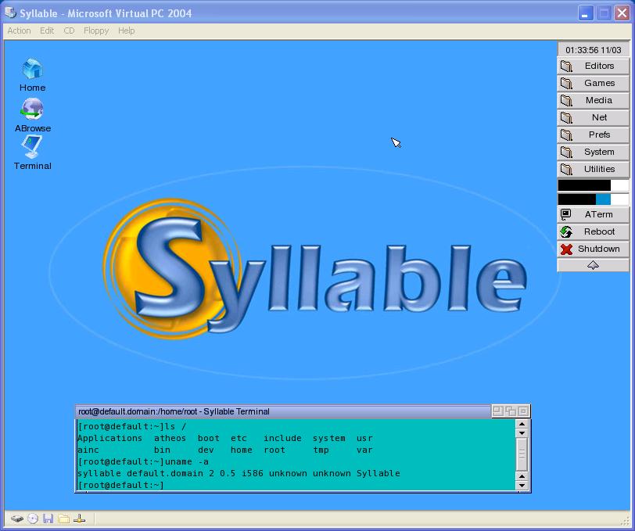Expand the Utilities folder in the dock
The image size is (635, 531).
tap(594, 169)
